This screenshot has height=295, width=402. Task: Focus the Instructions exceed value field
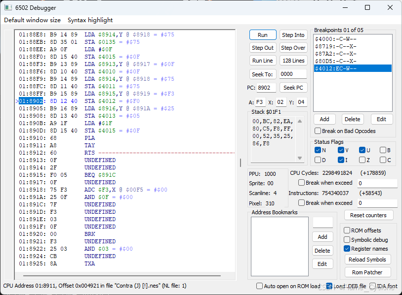[x=377, y=203]
